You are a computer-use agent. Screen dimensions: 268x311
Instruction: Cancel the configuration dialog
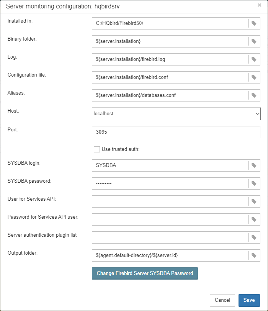pos(222,300)
